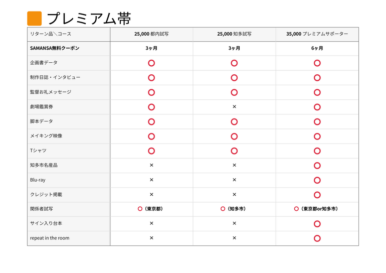Click the × for repeat in the room under 知多試写
The width and height of the screenshot is (386, 273).
(234, 238)
